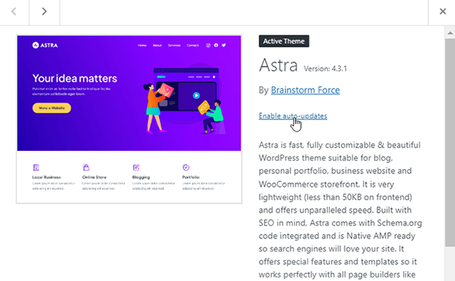Screen dimensions: 455x281
Task: Click Contact in preview navigation
Action: point(193,46)
